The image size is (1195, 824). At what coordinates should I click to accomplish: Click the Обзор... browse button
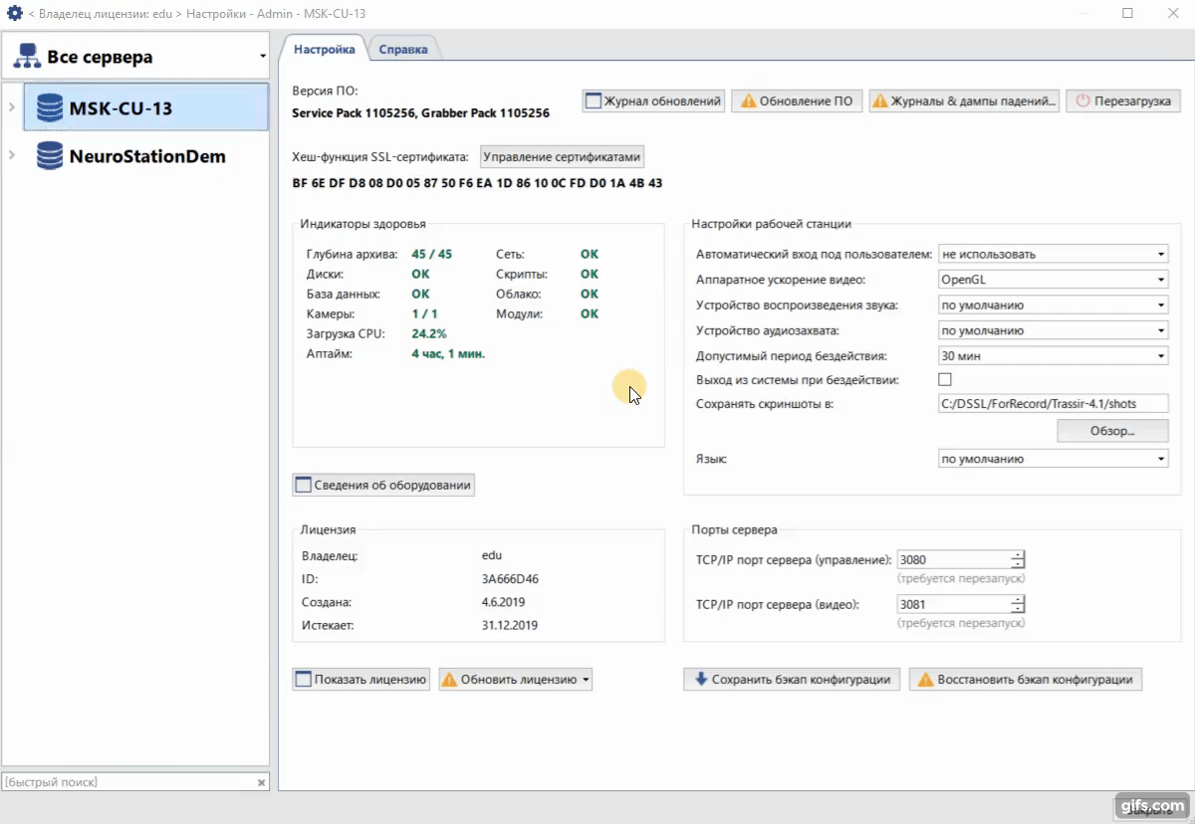coord(1112,431)
